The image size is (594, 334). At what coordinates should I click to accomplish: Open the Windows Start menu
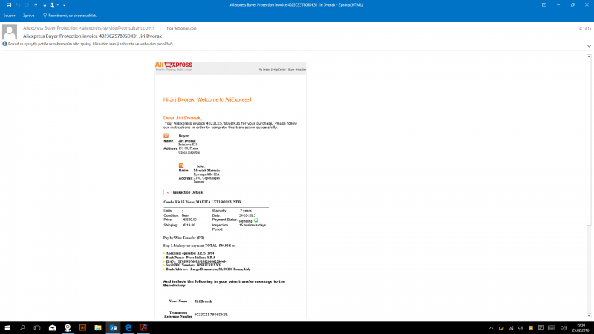7,327
